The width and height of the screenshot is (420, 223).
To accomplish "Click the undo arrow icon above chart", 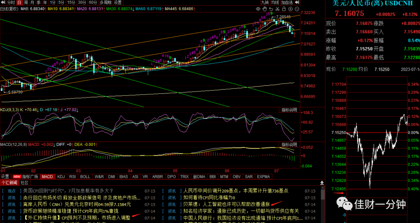I will click(271, 9).
